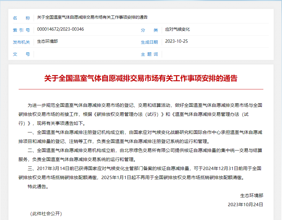Image resolution: width=282 pixels, height=220 pixels.
Task: Click the notice title in the 名称 row
Action: pyautogui.click(x=92, y=17)
